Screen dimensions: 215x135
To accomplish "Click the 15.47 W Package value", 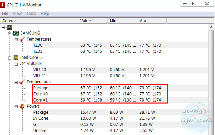I will tap(88, 112).
